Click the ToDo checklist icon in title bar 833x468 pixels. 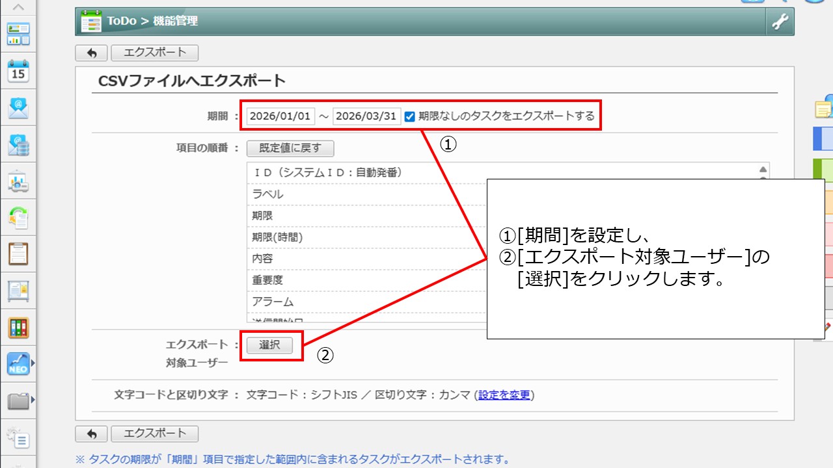pos(91,21)
